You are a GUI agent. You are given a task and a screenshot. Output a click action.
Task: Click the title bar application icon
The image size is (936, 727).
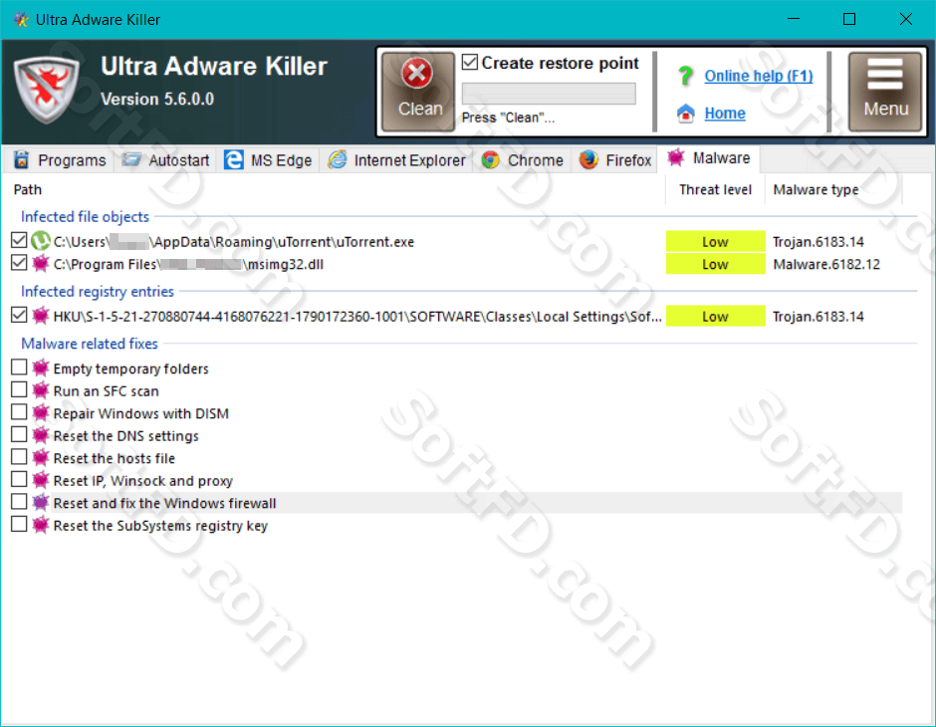tap(22, 20)
